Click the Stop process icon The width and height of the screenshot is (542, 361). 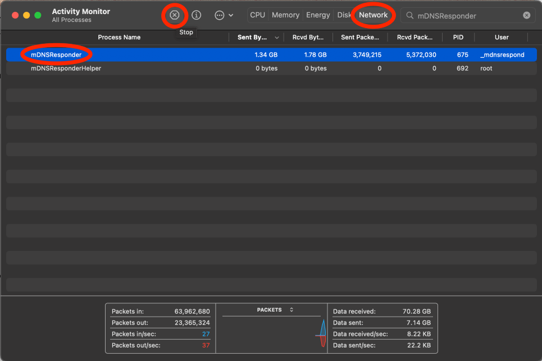coord(175,15)
